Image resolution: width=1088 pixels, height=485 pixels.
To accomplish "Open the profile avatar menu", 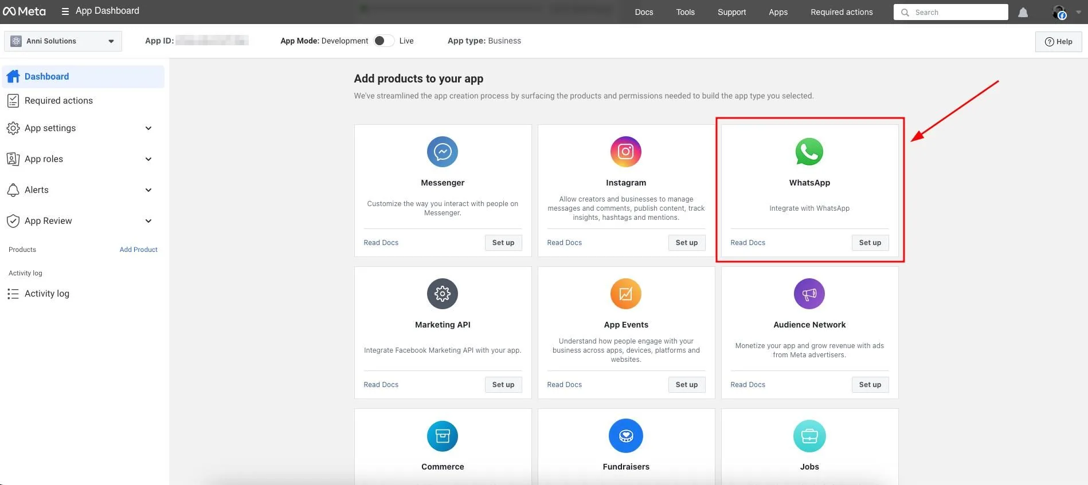I will 1059,12.
